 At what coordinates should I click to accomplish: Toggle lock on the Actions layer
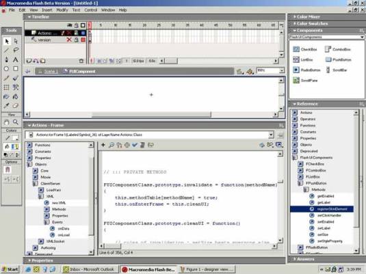coord(76,33)
